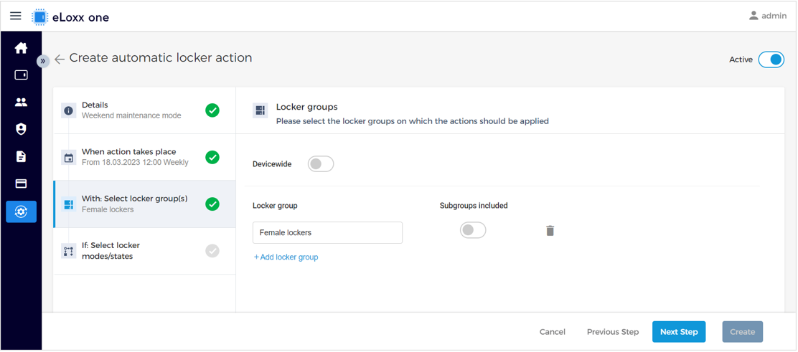798x352 pixels.
Task: Click grey checkmark next to locker modes/states
Action: point(212,251)
